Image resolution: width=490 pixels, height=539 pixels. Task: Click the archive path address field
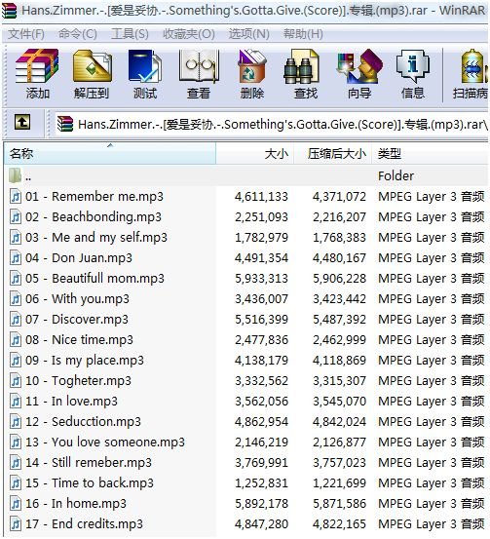pyautogui.click(x=272, y=124)
